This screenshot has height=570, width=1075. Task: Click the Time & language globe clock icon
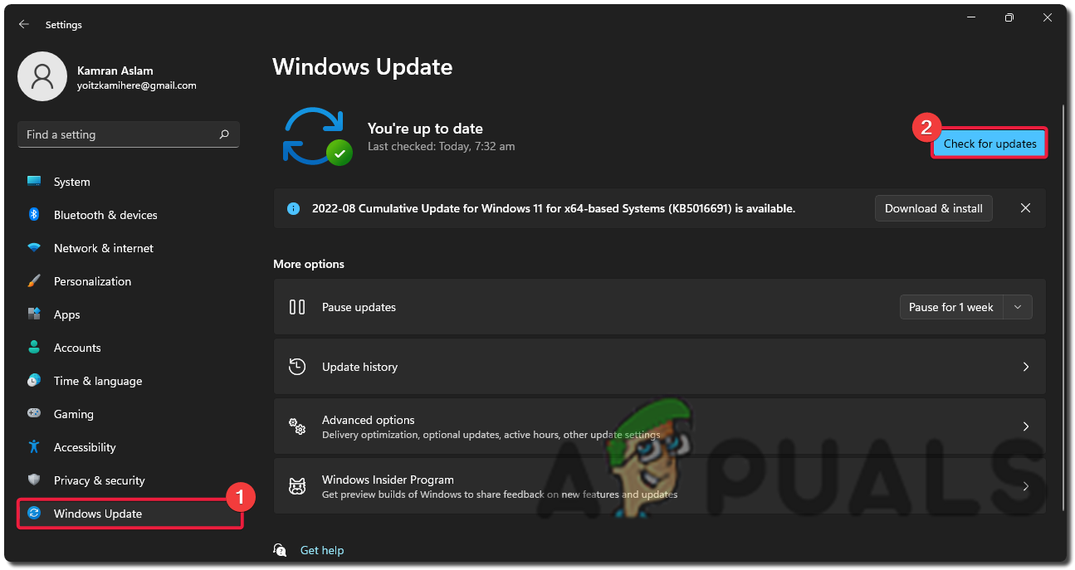click(x=34, y=381)
